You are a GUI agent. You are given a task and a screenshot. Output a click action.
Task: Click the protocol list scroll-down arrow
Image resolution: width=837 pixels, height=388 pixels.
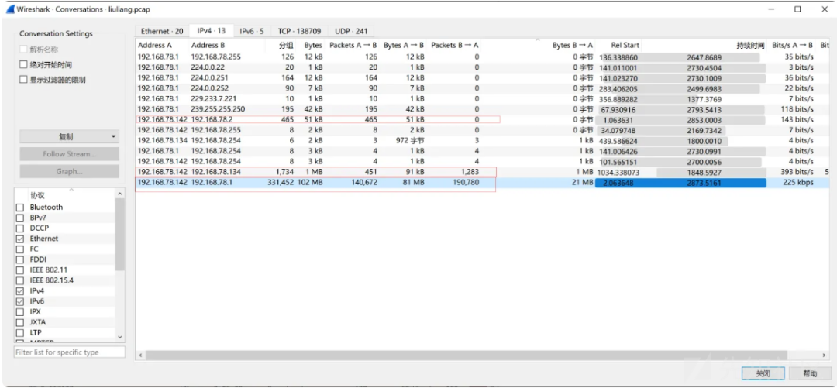pyautogui.click(x=119, y=338)
